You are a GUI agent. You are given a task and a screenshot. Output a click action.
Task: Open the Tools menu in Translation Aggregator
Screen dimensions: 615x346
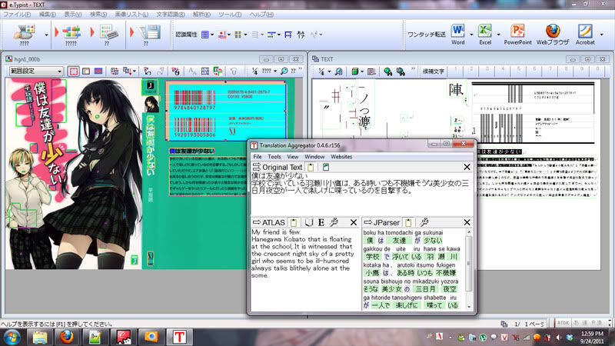tap(274, 157)
